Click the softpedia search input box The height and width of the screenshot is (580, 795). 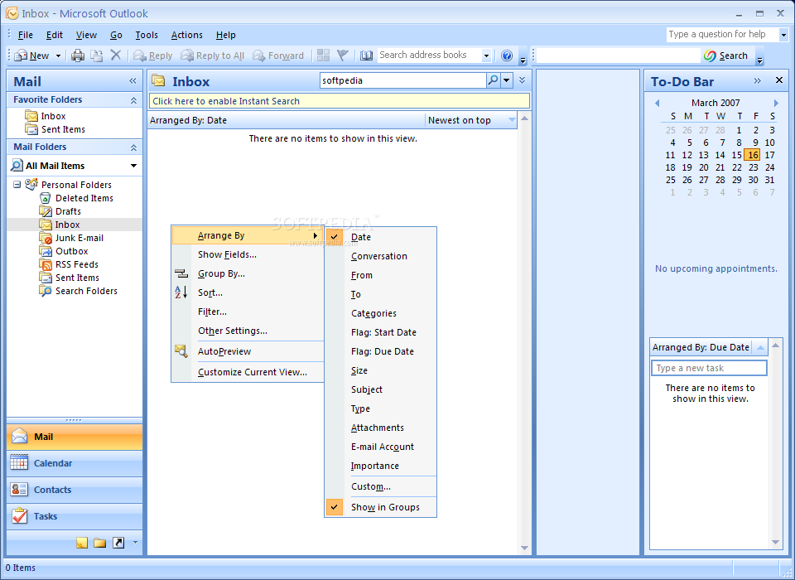(x=403, y=80)
